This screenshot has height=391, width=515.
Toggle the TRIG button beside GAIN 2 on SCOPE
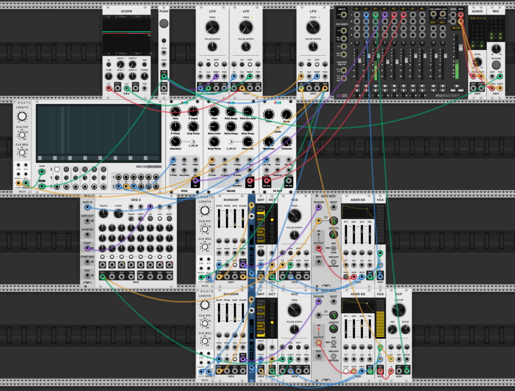144,65
